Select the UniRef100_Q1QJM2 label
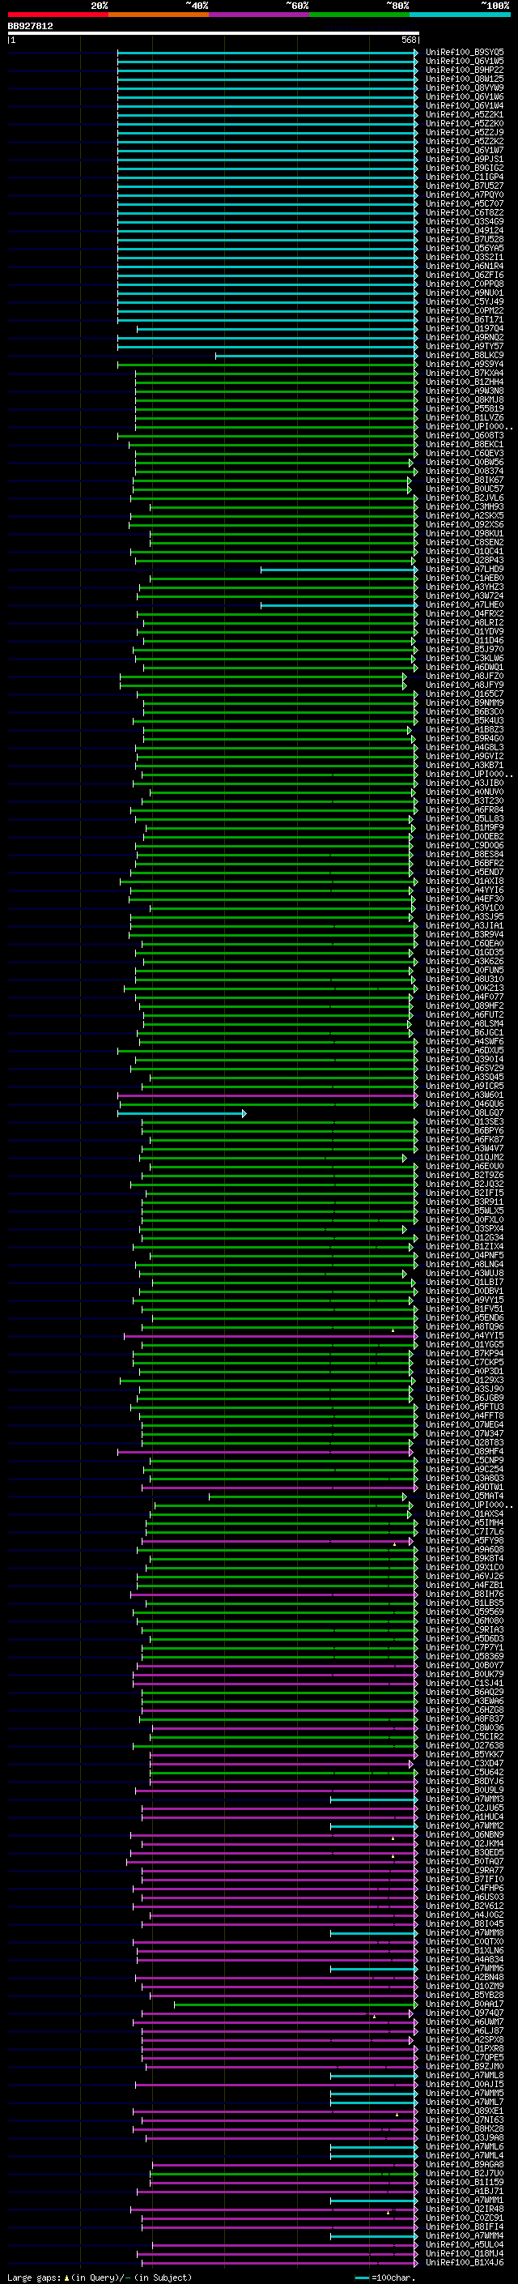 tap(465, 1157)
